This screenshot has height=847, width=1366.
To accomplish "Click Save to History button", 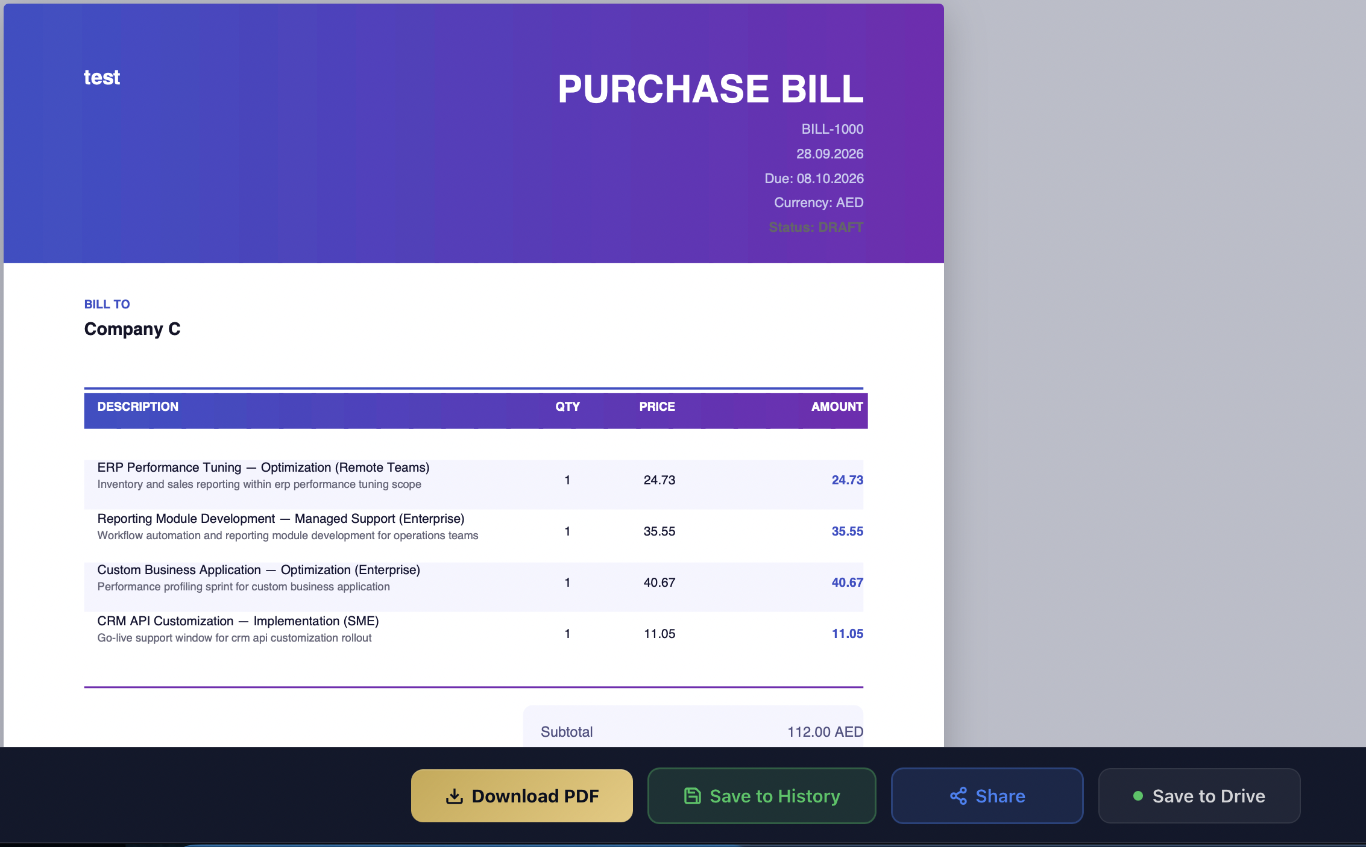I will pos(761,795).
